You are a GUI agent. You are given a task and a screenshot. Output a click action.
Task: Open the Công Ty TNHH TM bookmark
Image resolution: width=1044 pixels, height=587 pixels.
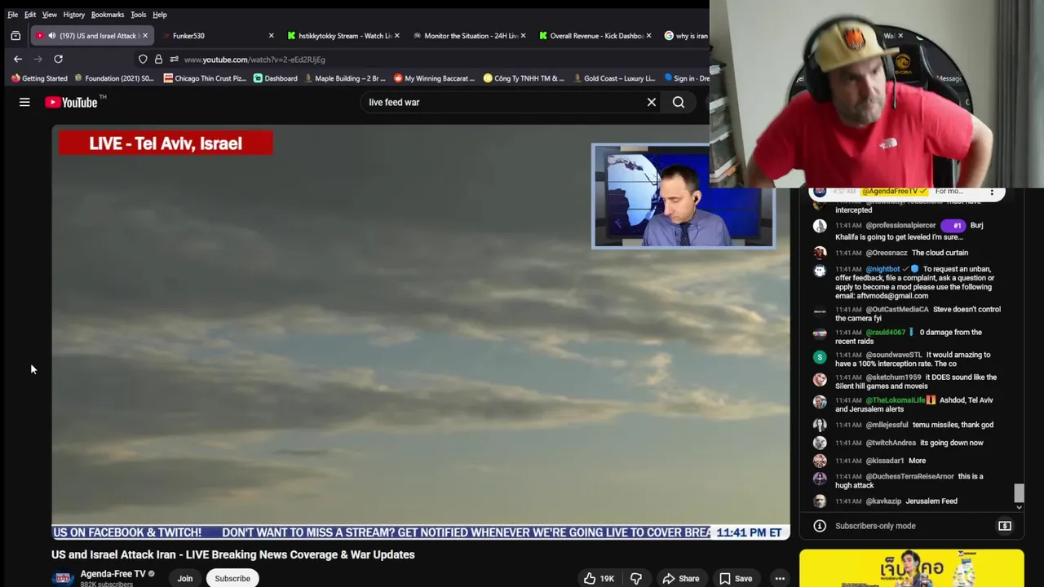[x=524, y=78]
